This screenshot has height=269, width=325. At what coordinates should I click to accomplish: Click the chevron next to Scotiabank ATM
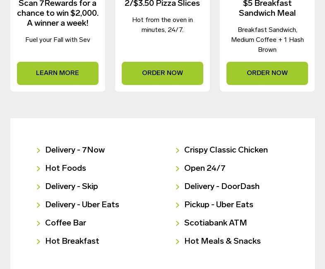pos(178,223)
